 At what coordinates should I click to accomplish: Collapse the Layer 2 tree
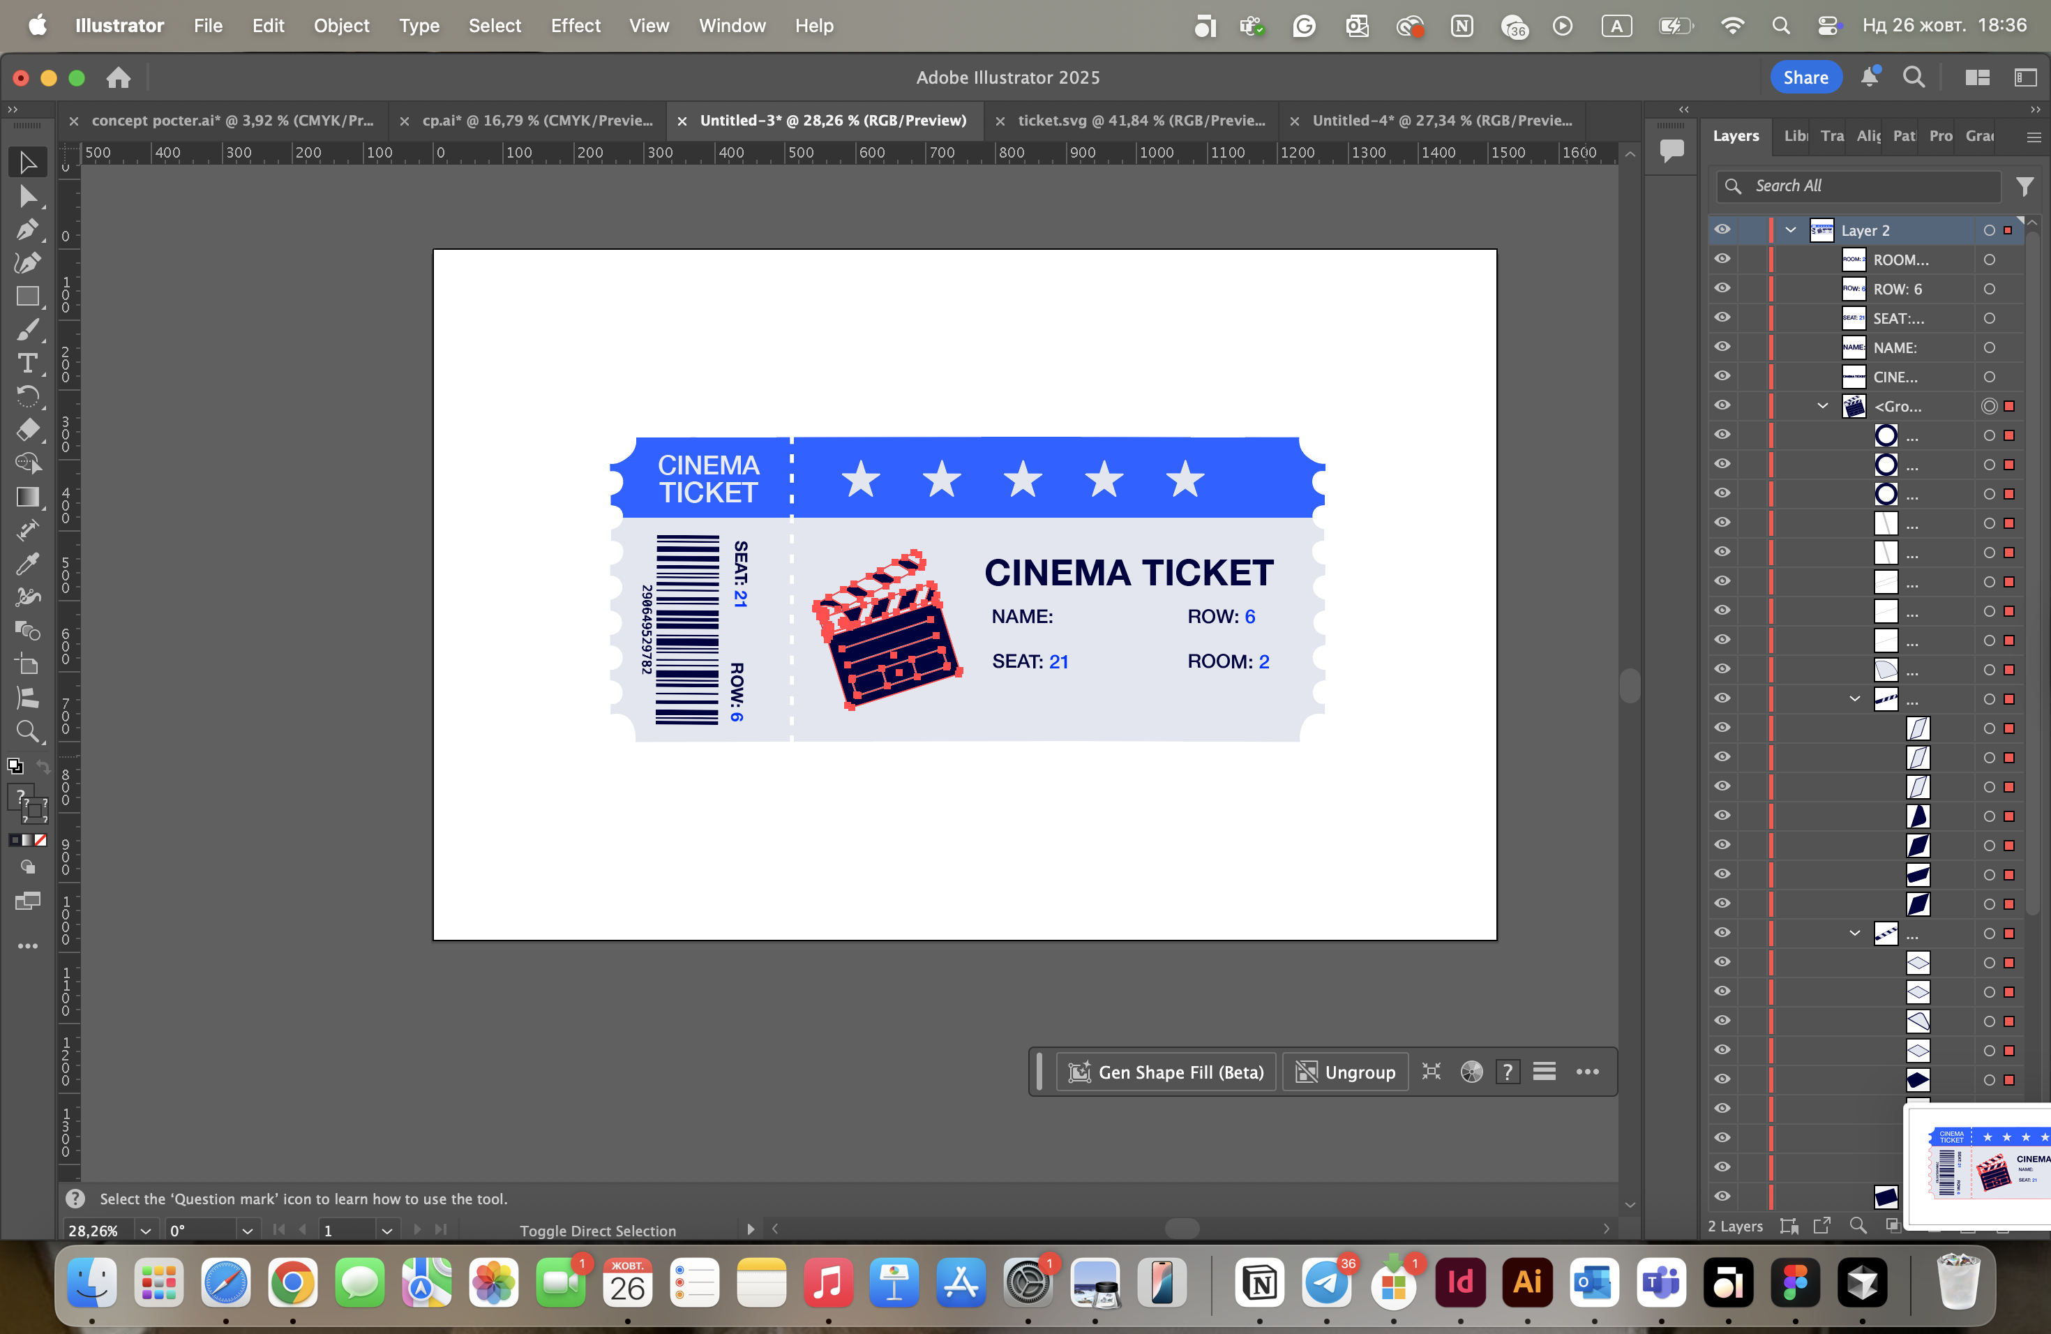coord(1791,230)
